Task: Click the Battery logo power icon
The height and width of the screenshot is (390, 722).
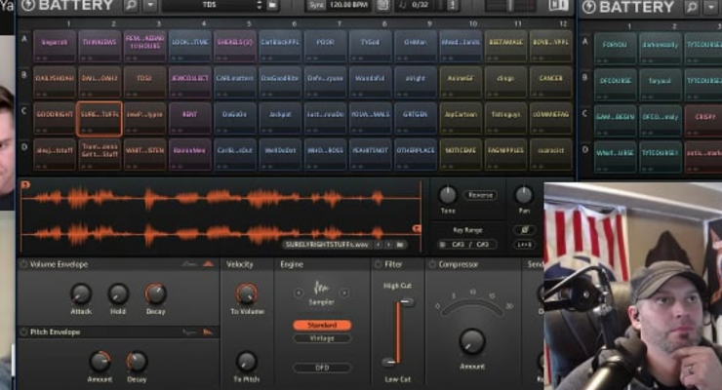Action: pyautogui.click(x=27, y=6)
